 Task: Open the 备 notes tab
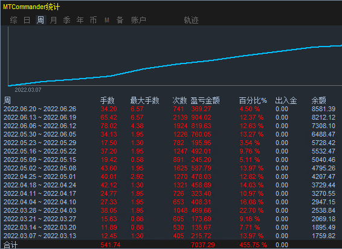(120, 20)
